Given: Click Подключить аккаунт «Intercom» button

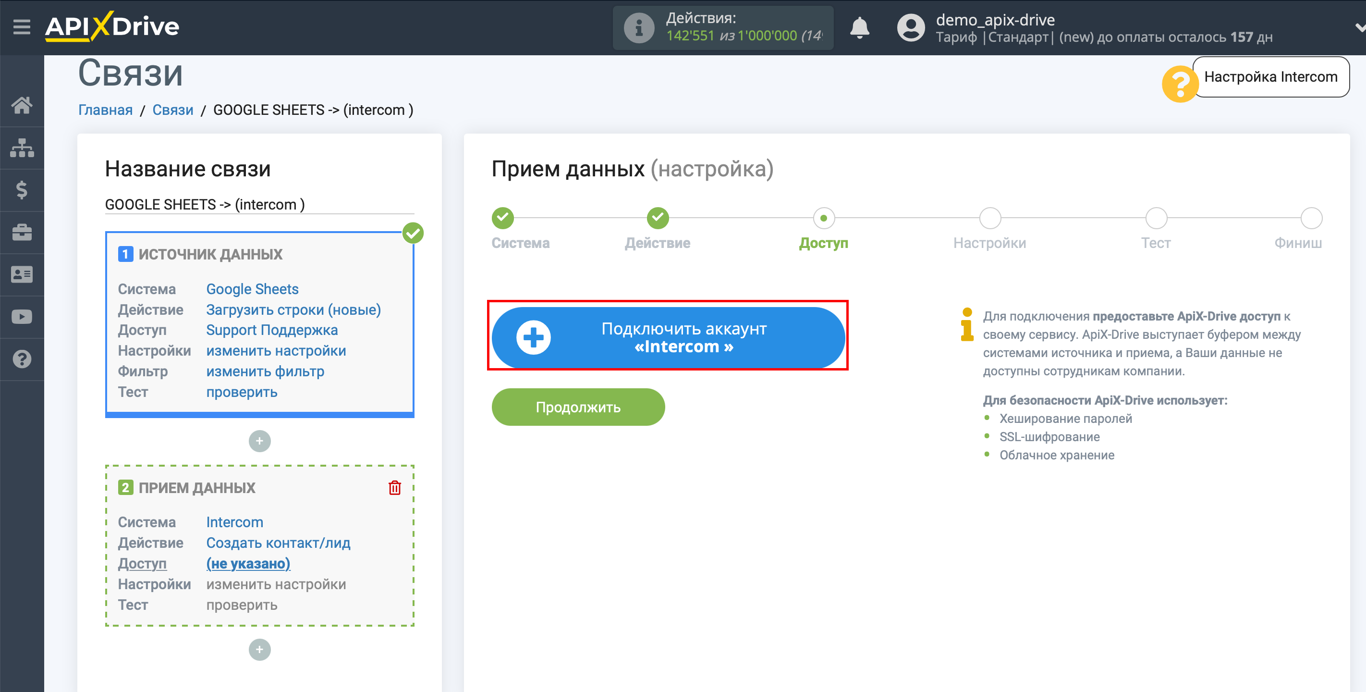Looking at the screenshot, I should [668, 337].
